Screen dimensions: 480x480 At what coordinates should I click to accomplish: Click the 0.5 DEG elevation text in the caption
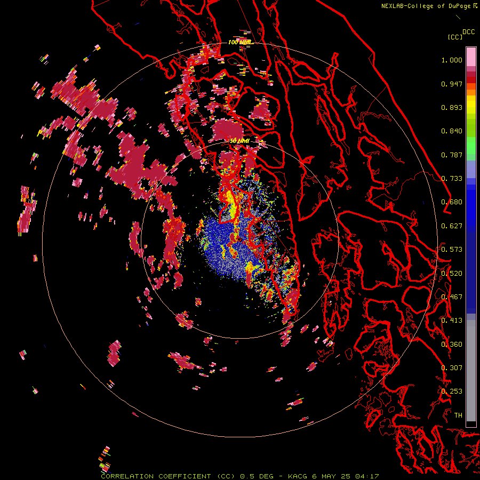[x=258, y=476]
